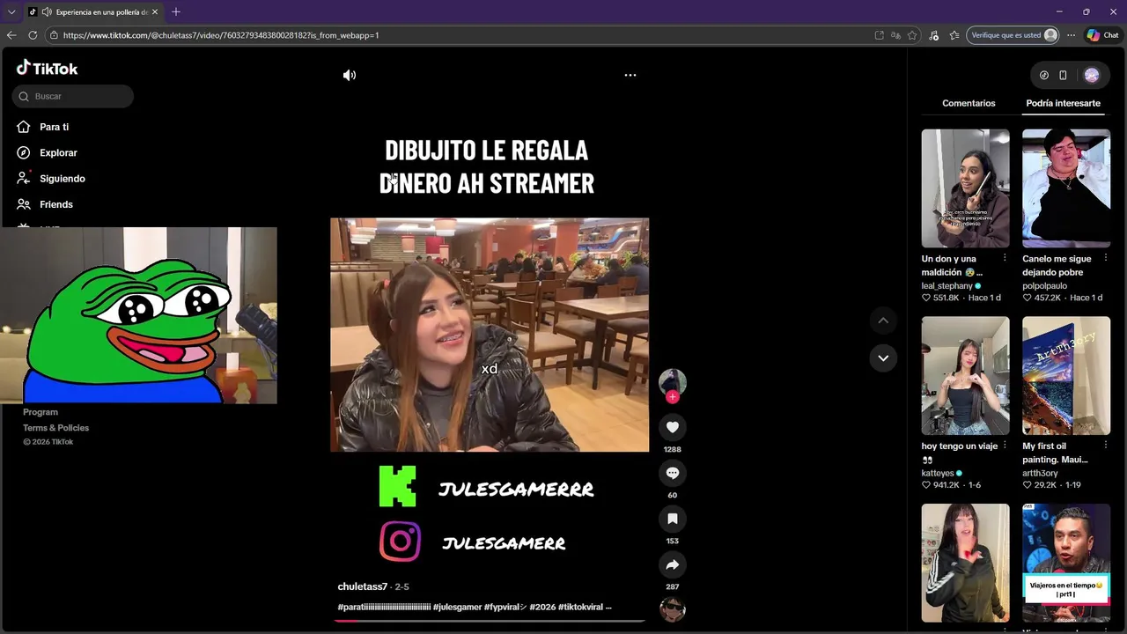
Task: Open the browser media control music icon
Action: pyautogui.click(x=934, y=35)
